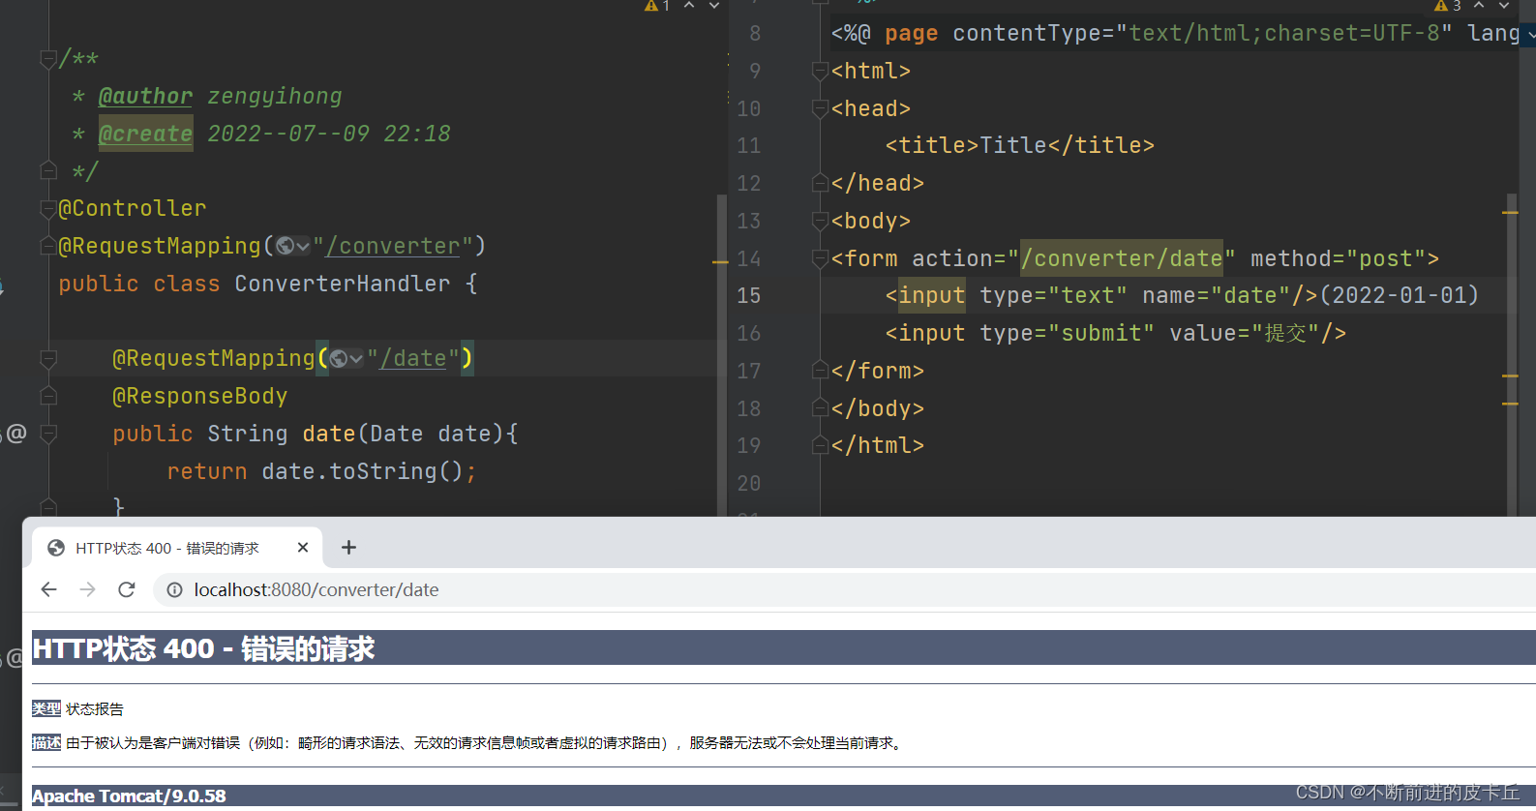Click the Apache Tomcat/9.0.58 footer text

click(129, 796)
